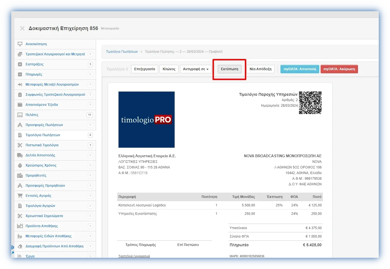The image size is (390, 269).
Task: Click the monitor icon beside Ανασκόπηση
Action: point(20,44)
